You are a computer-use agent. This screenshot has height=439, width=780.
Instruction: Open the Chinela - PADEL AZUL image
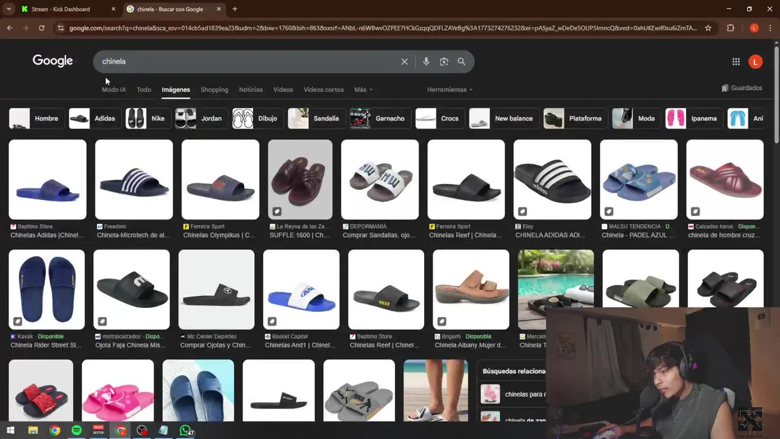(x=639, y=179)
